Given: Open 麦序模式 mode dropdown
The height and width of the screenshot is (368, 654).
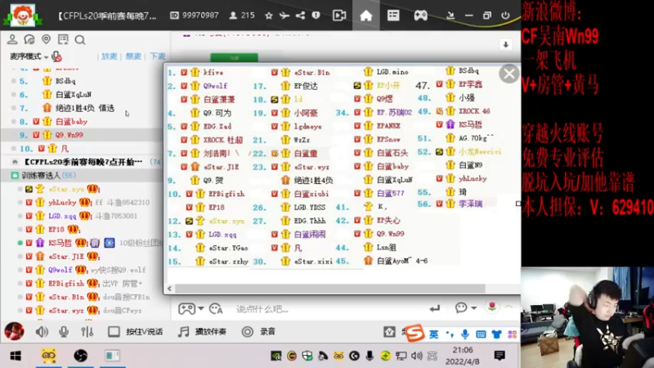Looking at the screenshot, I should click(29, 56).
